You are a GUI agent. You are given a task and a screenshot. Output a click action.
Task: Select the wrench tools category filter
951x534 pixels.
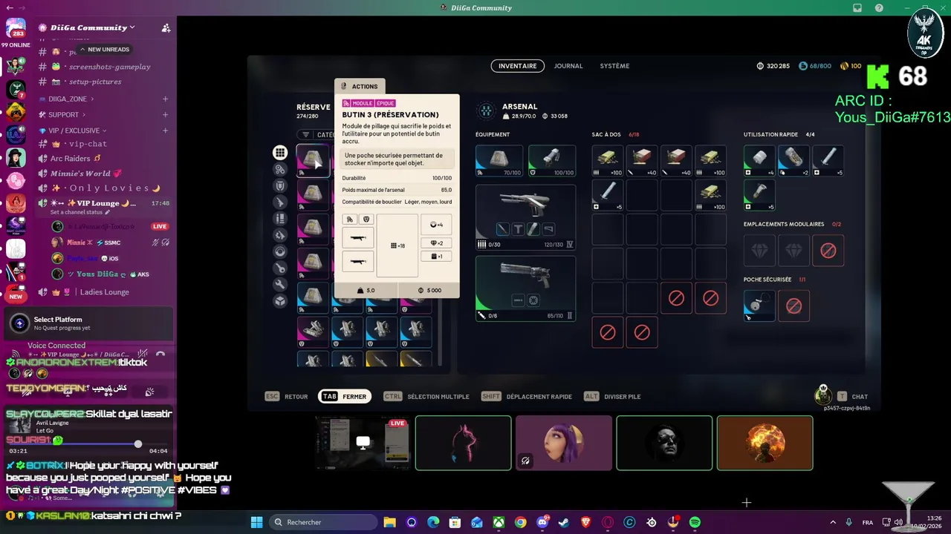pos(280,284)
